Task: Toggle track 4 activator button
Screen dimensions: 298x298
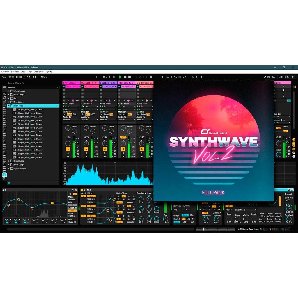Action: point(123,149)
